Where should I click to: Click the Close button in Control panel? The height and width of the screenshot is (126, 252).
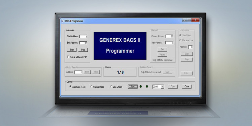pos(187,86)
